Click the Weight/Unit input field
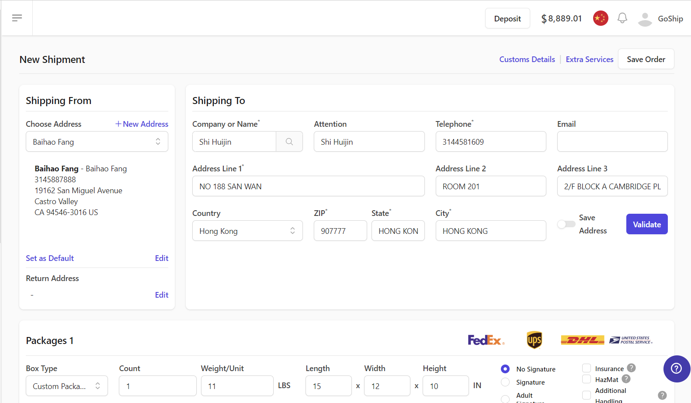The height and width of the screenshot is (403, 691). click(x=237, y=386)
